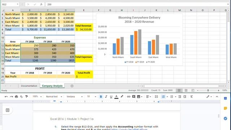Click the Cancel entry X icon

28,4
